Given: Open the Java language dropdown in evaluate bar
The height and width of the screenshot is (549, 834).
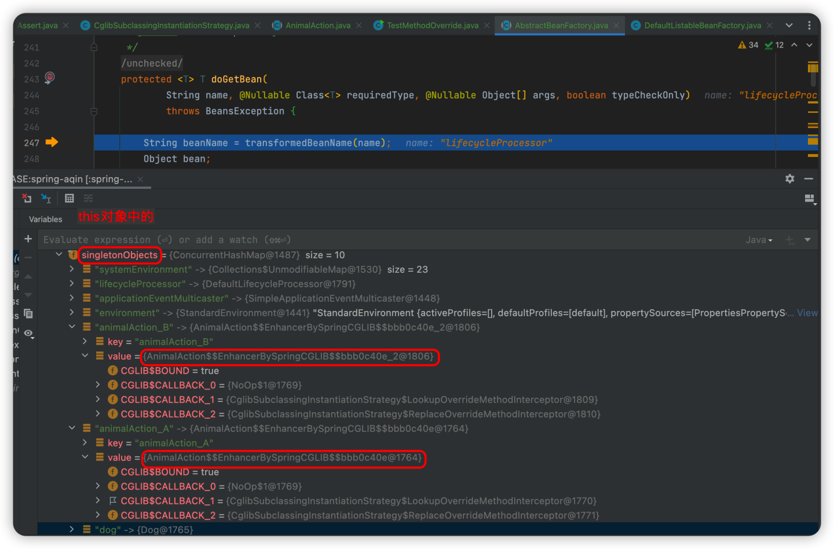Looking at the screenshot, I should pos(759,240).
